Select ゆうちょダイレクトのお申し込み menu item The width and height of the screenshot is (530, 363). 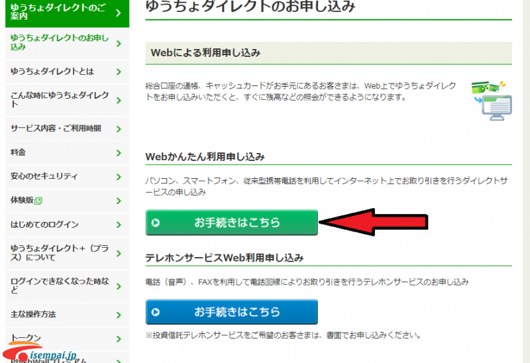pyautogui.click(x=68, y=43)
